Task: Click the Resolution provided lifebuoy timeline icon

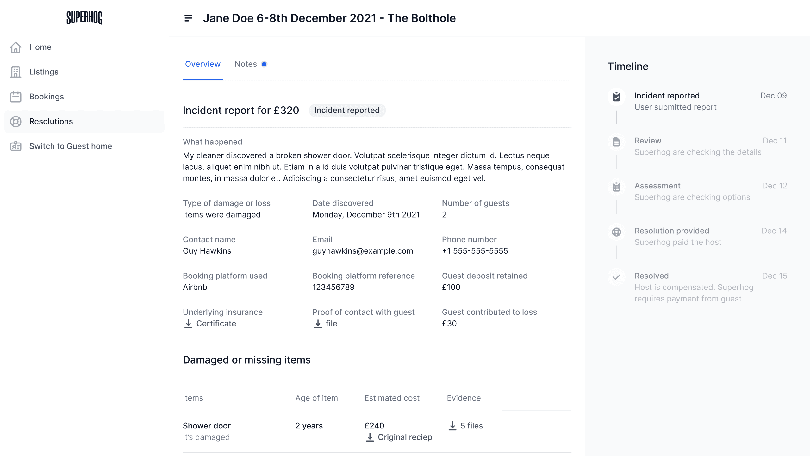Action: tap(616, 232)
